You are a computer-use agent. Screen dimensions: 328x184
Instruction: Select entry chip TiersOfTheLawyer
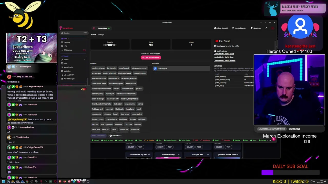[x=99, y=84]
